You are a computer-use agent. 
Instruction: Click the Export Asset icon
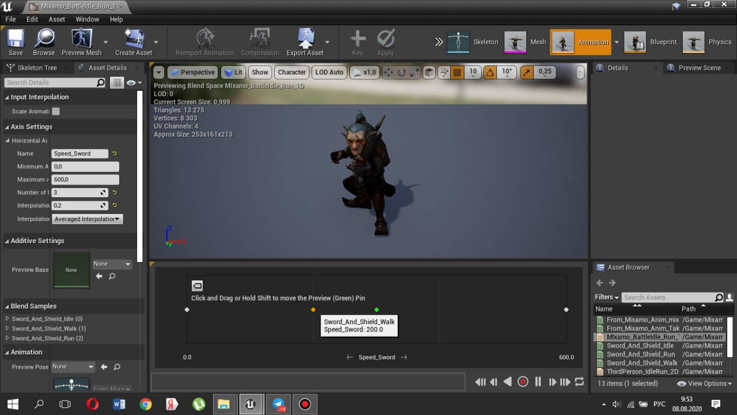click(305, 43)
